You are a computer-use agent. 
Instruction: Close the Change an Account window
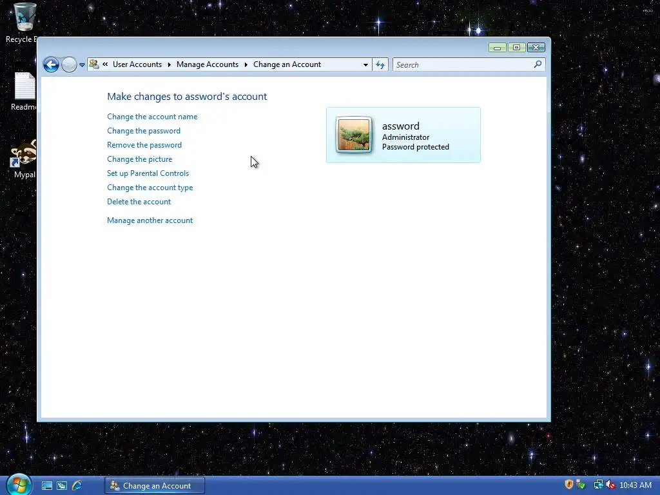[x=536, y=48]
